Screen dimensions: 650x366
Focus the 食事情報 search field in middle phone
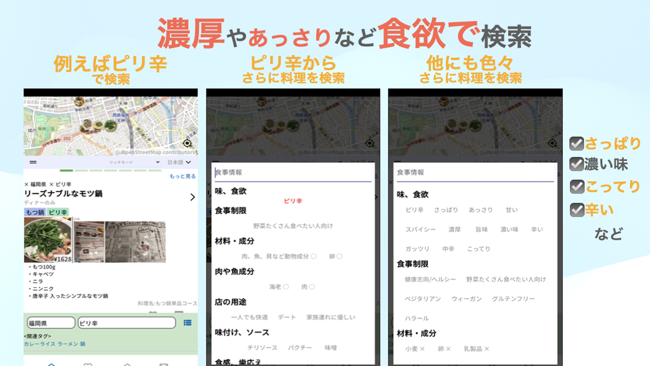293,173
